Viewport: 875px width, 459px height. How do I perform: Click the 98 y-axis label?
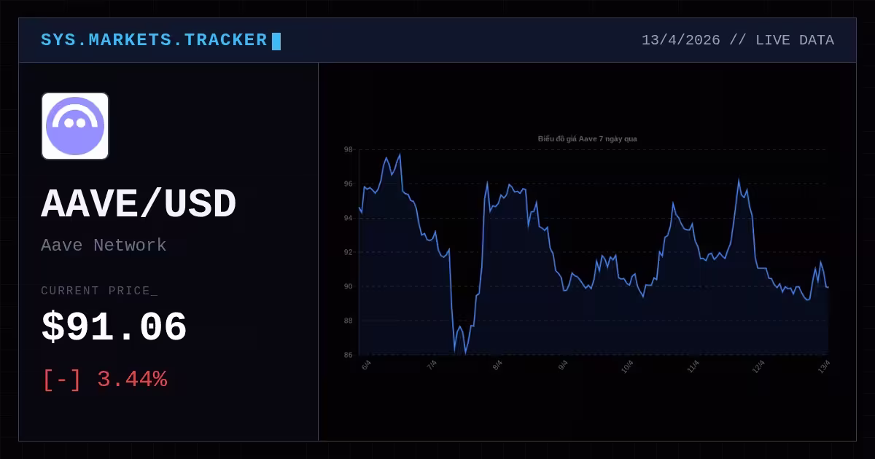[x=348, y=149]
